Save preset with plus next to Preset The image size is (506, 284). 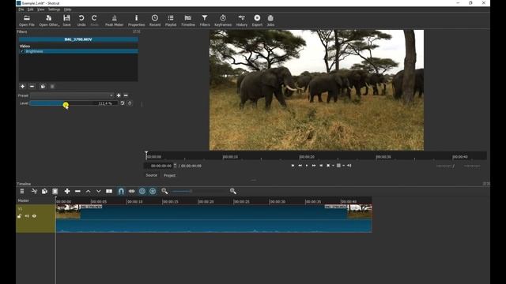click(x=119, y=95)
